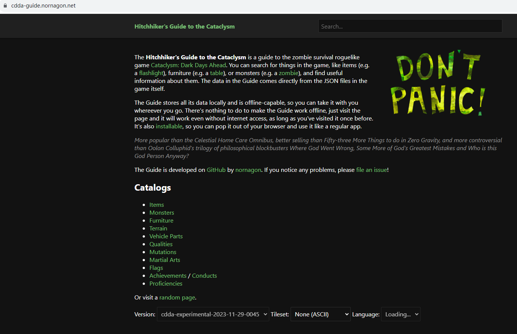Click the Catalogs heading
517x334 pixels.
tap(153, 188)
